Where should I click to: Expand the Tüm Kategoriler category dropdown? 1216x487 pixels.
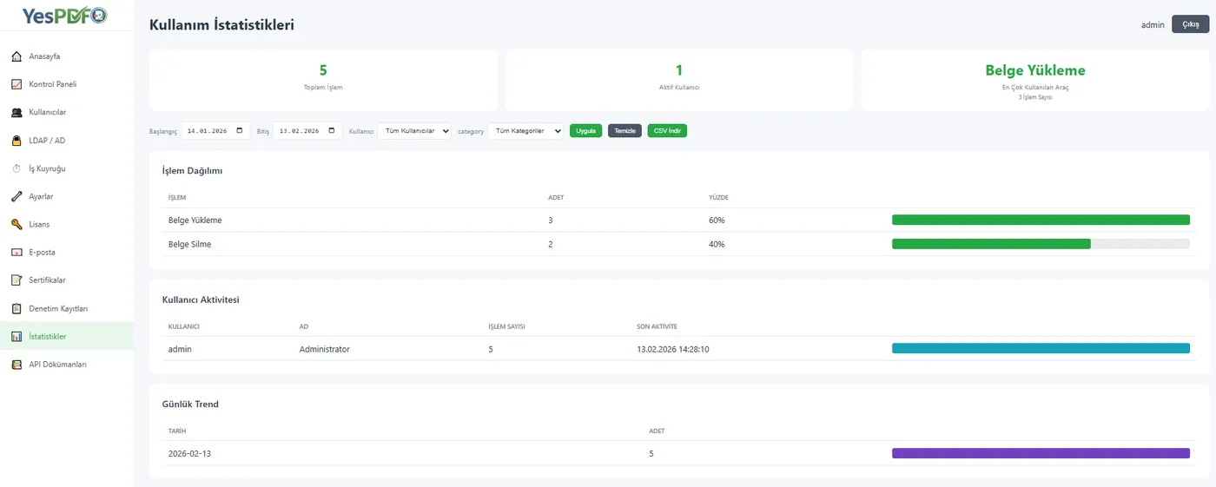coord(525,131)
